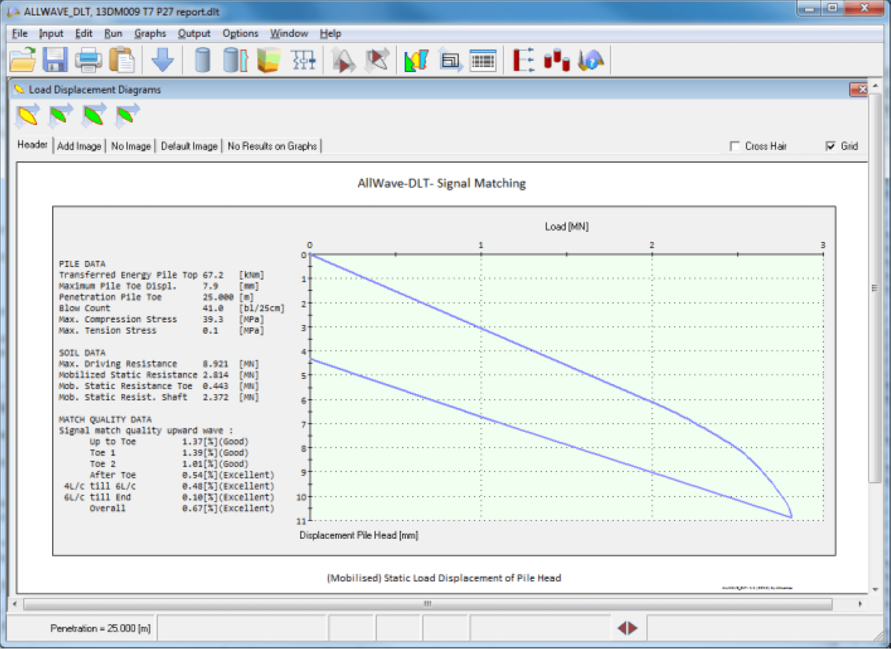The height and width of the screenshot is (649, 891).
Task: Click the No Image tab
Action: coord(131,146)
